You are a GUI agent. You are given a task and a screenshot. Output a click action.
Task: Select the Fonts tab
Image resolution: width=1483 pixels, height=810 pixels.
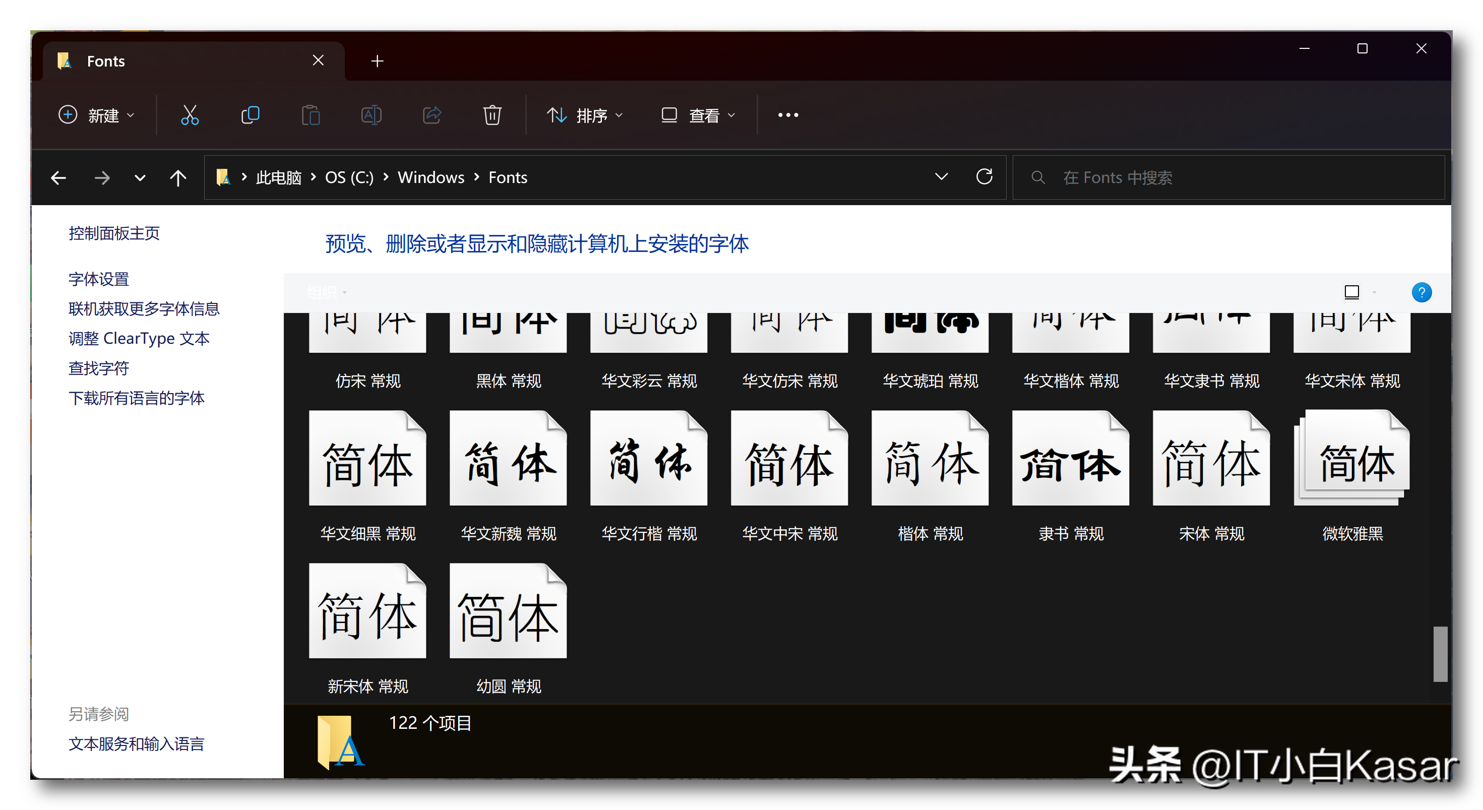(x=194, y=61)
